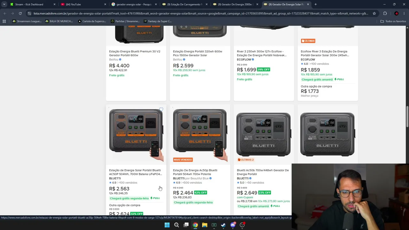Open the browser extensions puzzle icon
Image resolution: width=409 pixels, height=230 pixels.
click(385, 13)
